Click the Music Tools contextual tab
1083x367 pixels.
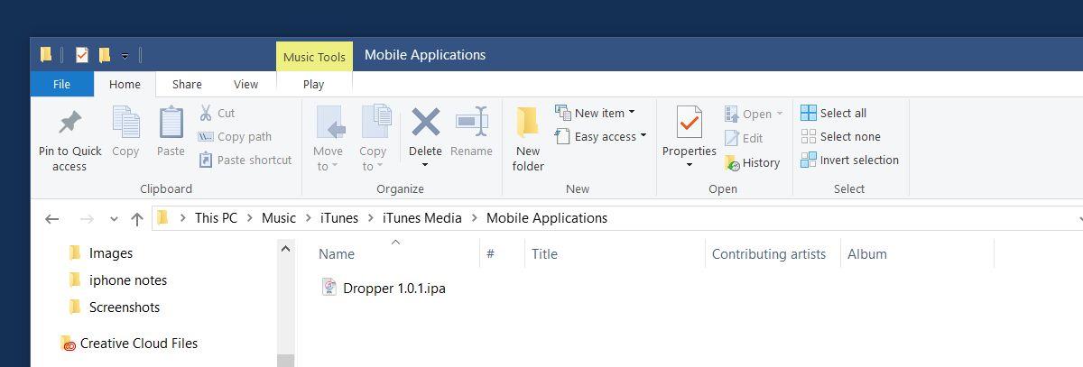(314, 56)
